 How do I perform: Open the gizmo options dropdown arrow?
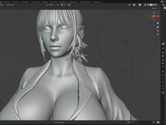pos(137,5)
